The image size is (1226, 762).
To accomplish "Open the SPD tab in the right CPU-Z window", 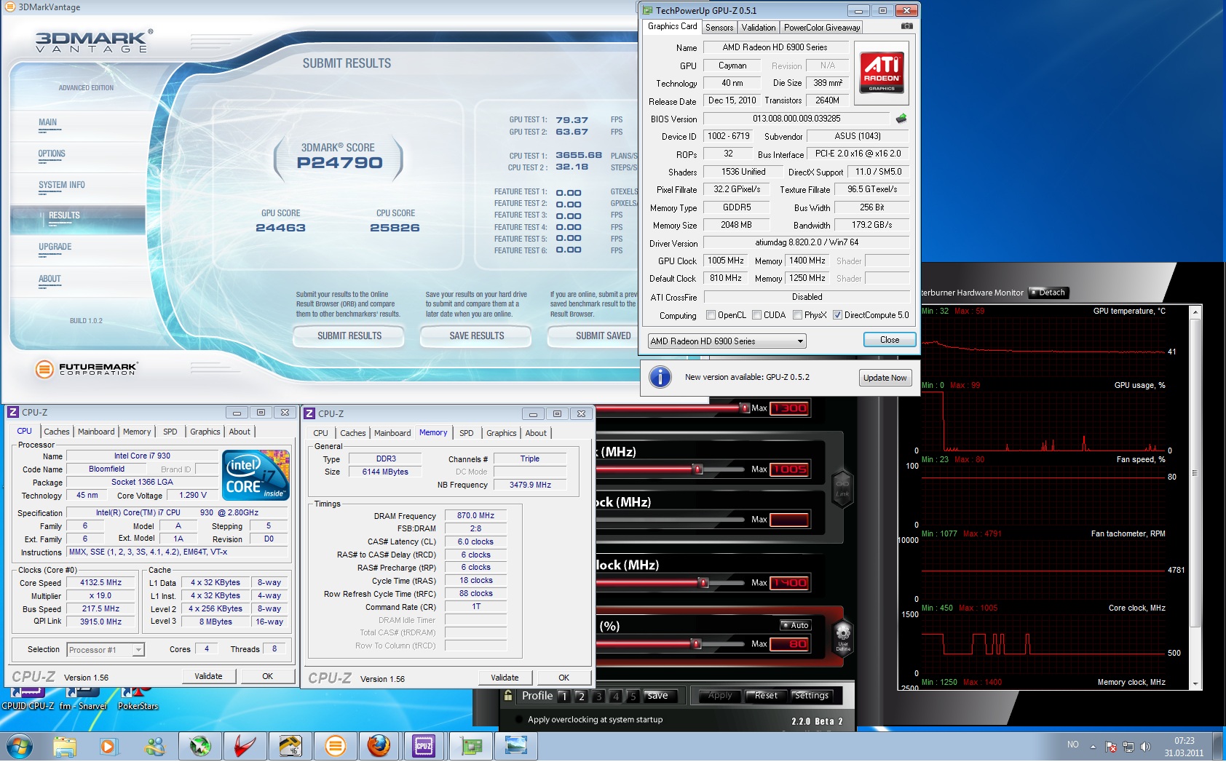I will tap(467, 433).
